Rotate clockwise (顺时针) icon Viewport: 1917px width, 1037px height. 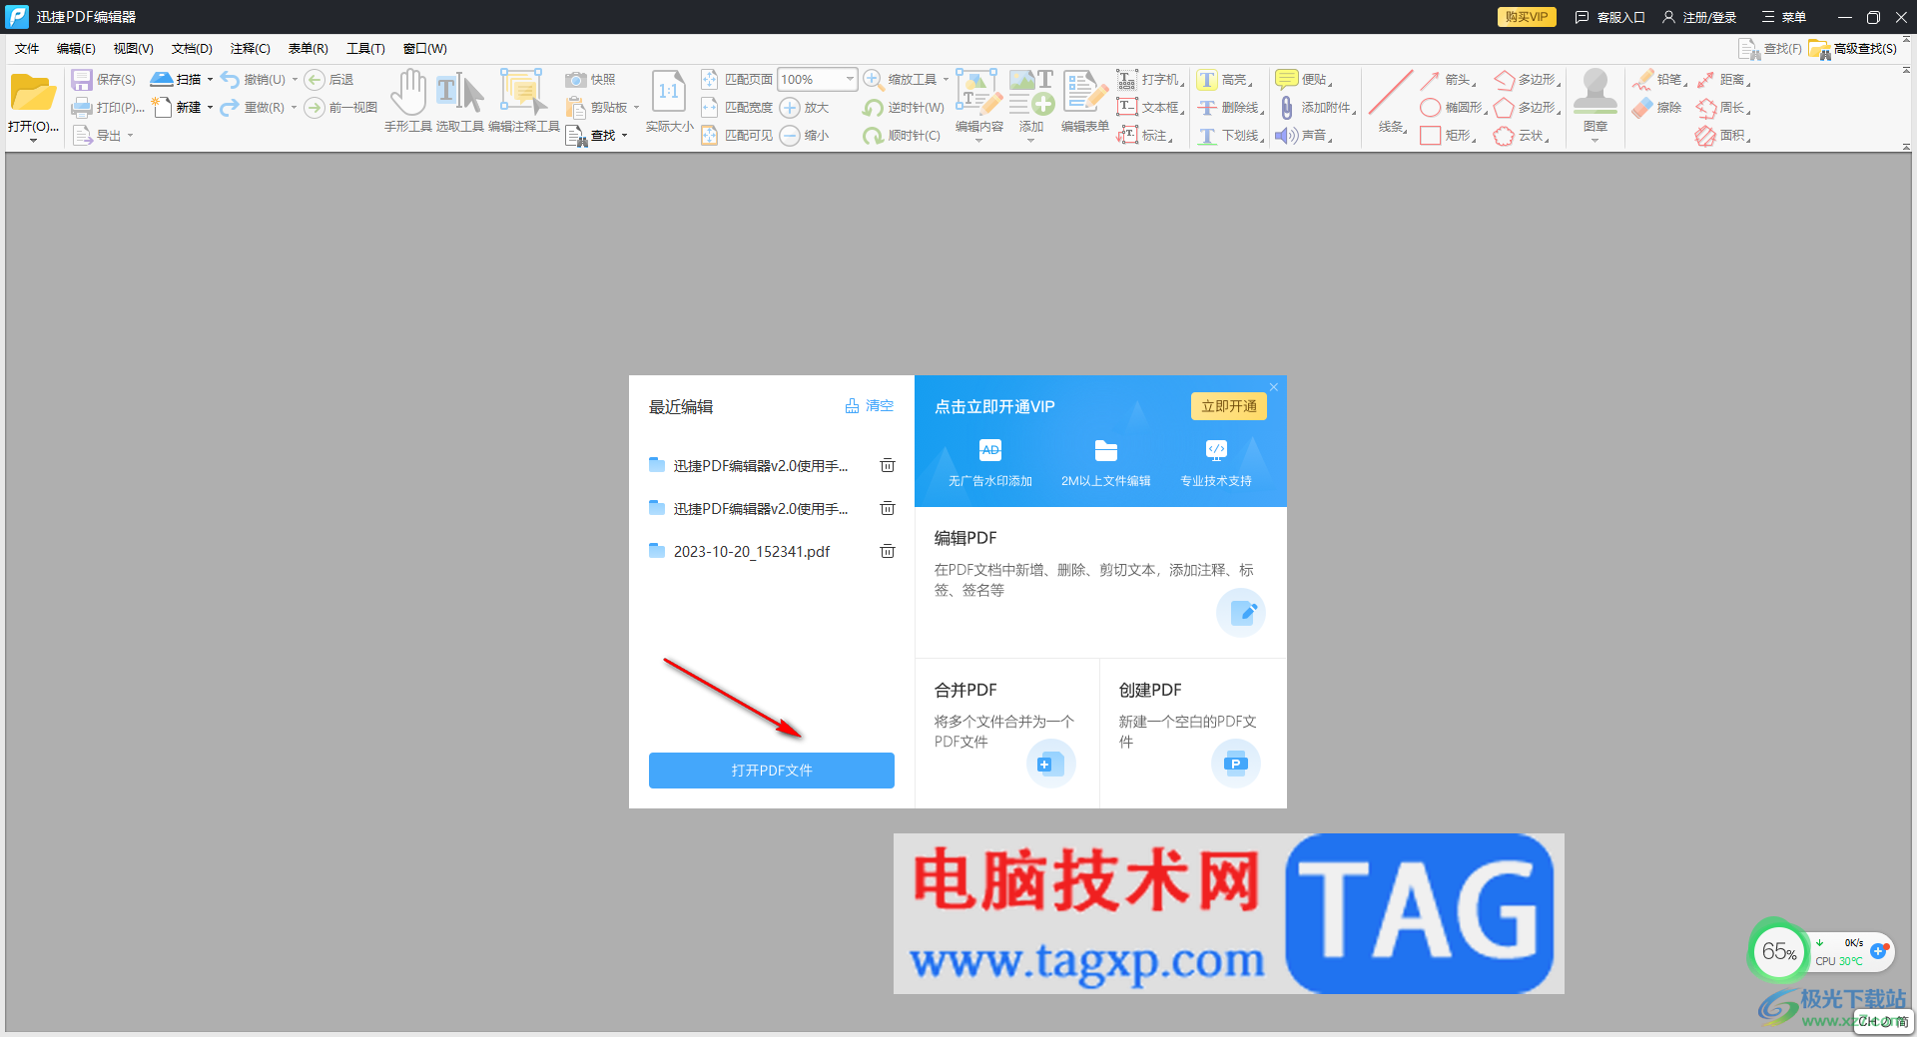click(x=874, y=136)
